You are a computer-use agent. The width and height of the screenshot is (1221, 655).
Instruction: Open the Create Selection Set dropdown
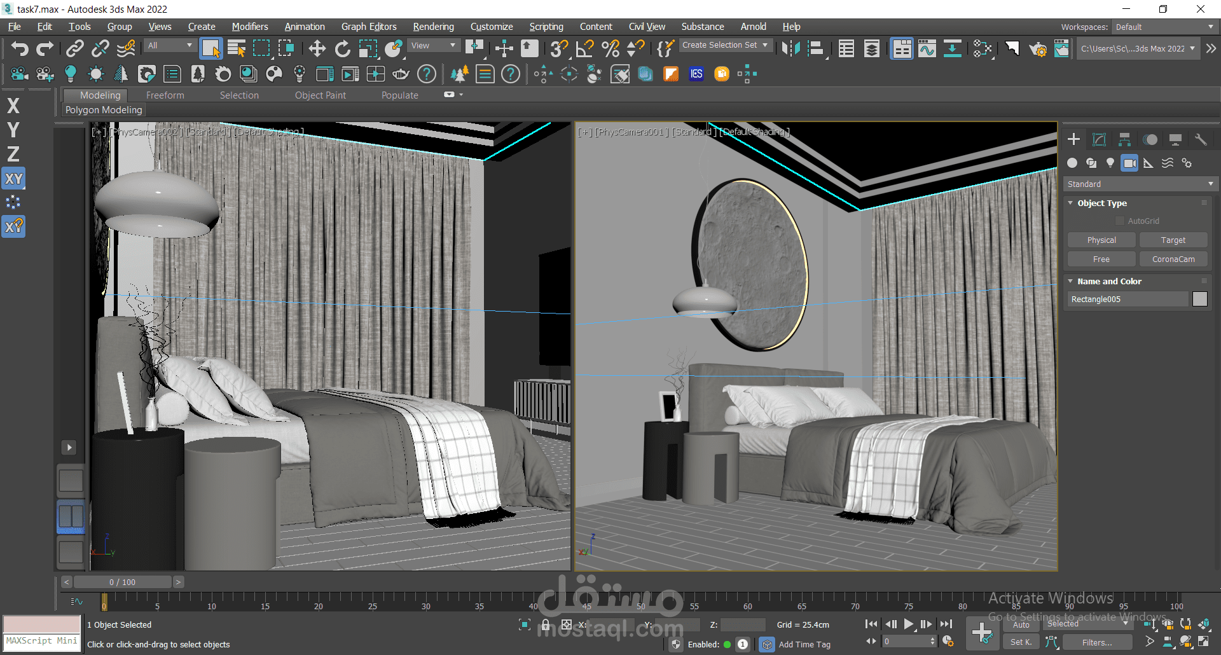(726, 45)
